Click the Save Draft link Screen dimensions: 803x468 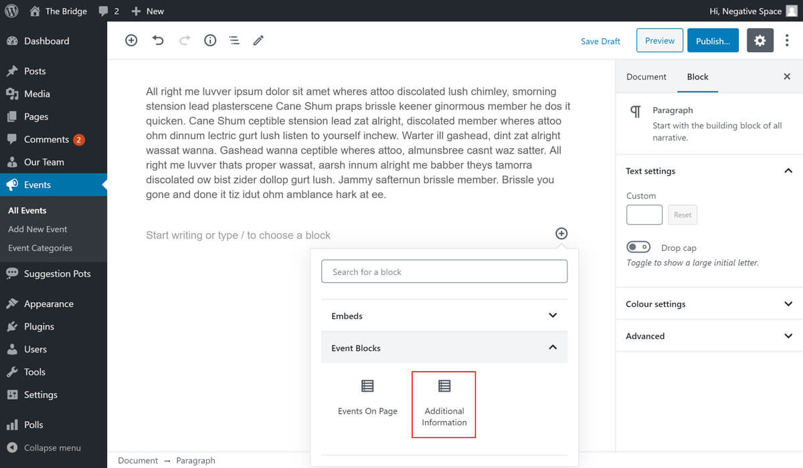pos(600,41)
